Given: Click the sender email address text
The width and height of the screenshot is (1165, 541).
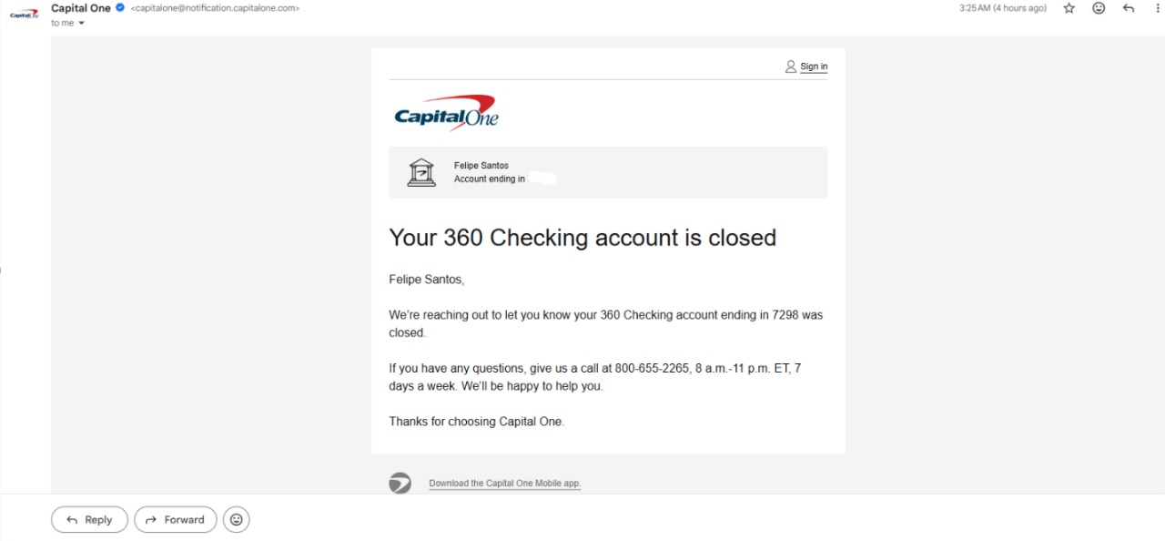Looking at the screenshot, I should pyautogui.click(x=215, y=8).
